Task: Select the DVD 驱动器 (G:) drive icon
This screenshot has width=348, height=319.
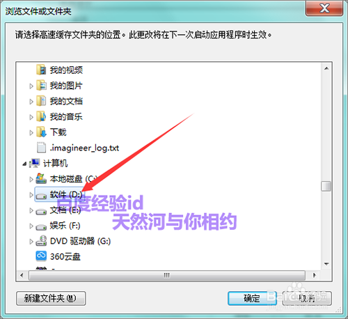Action: (x=41, y=241)
